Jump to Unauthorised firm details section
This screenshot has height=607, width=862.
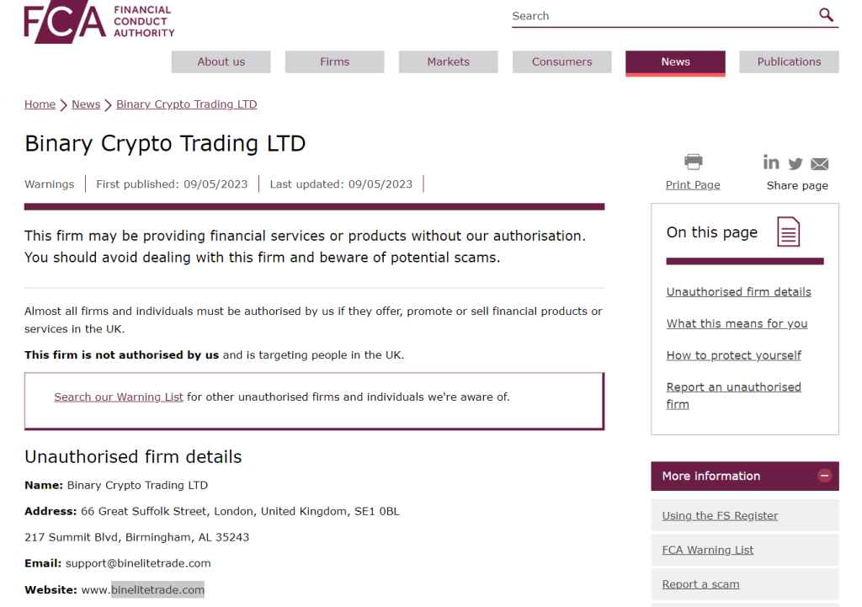[738, 291]
